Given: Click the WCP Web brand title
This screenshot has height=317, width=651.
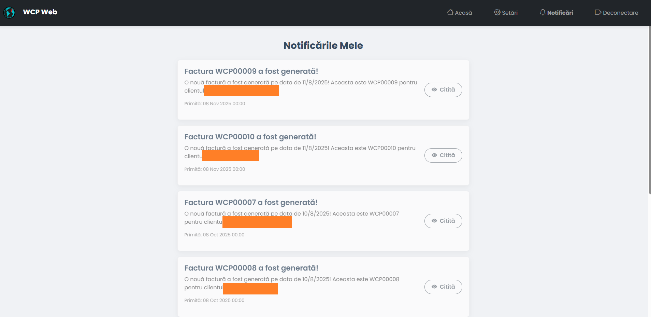Looking at the screenshot, I should [x=40, y=12].
